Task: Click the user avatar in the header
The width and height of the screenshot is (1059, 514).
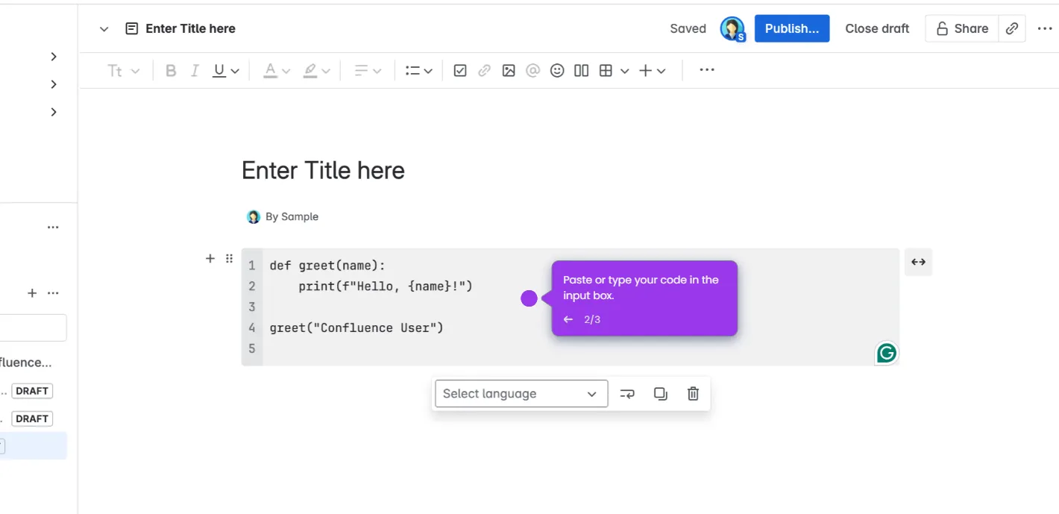Action: point(732,28)
